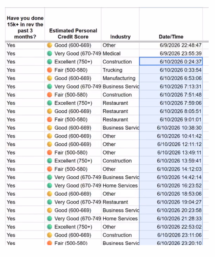Select the cell 6/10/2026 9:01:01
This screenshot has width=215, height=257.
coord(171,120)
